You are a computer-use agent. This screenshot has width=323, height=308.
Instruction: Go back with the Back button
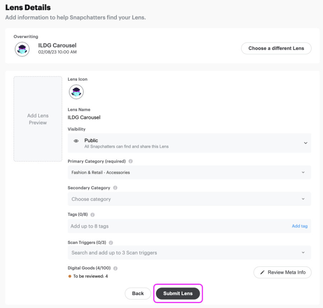coord(138,293)
